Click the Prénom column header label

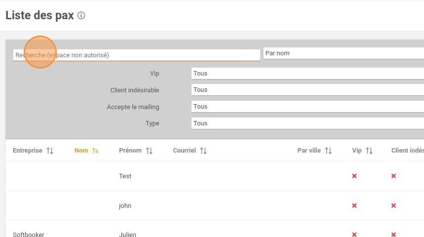(x=130, y=151)
